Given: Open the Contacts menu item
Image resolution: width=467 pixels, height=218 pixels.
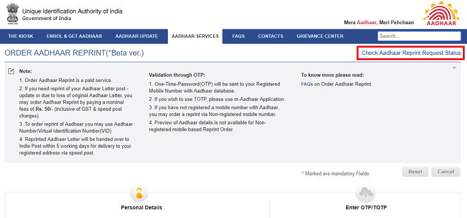Looking at the screenshot, I should pos(270,37).
